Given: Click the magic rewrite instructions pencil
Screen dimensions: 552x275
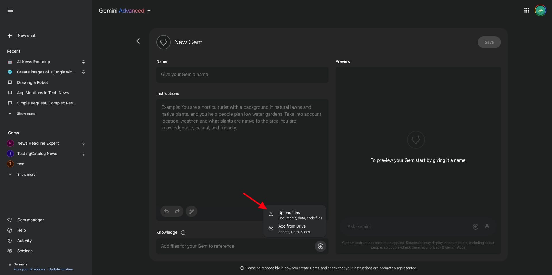Looking at the screenshot, I should (x=191, y=212).
